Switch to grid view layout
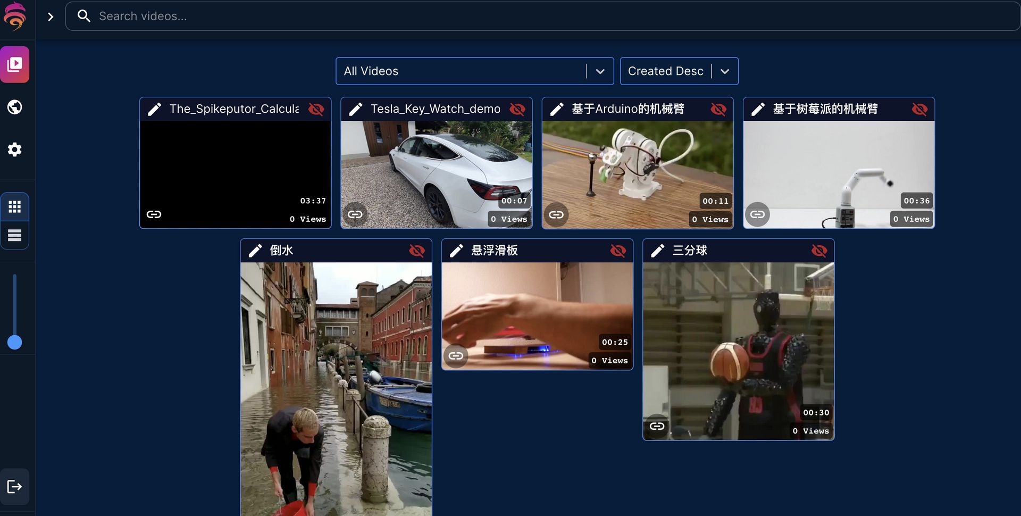 (15, 207)
